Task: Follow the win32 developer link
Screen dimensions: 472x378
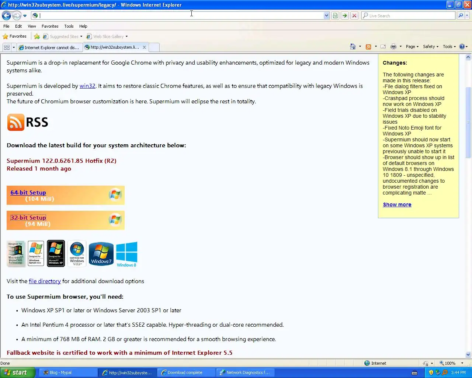Action: click(87, 86)
